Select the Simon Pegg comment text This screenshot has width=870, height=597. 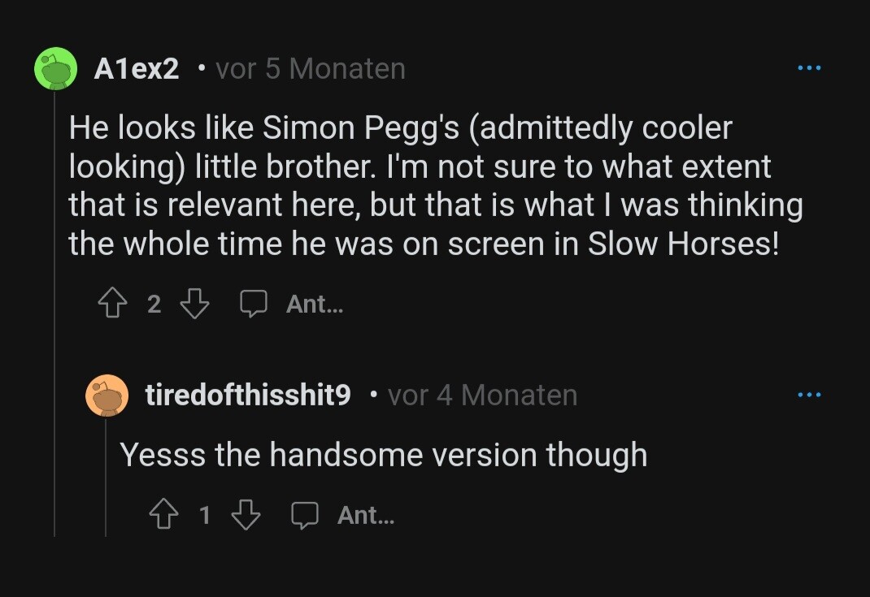(436, 186)
